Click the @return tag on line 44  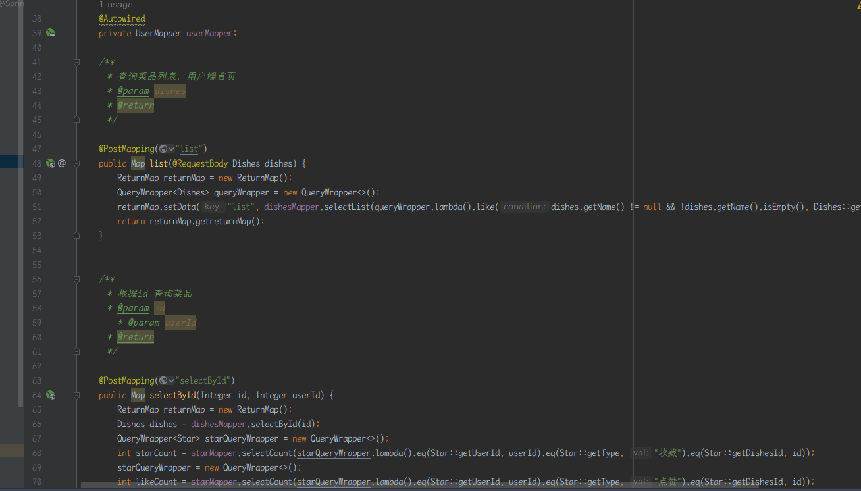coord(136,105)
